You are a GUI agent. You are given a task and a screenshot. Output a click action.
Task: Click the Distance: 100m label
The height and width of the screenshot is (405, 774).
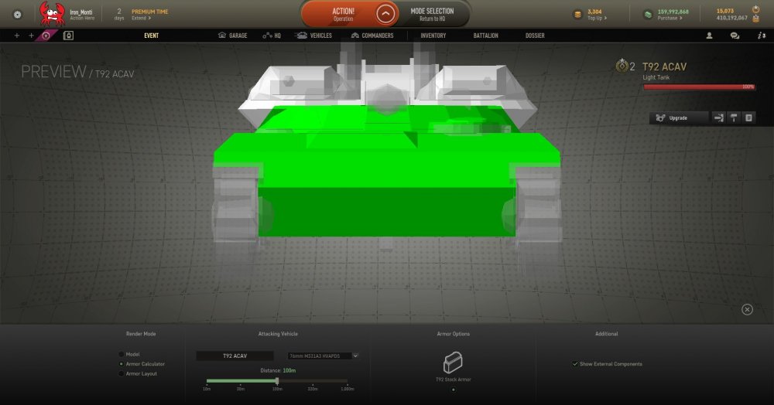point(278,370)
